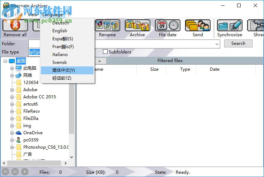Click the Shredder toolbar icon
264x177 pixels.
click(x=255, y=25)
